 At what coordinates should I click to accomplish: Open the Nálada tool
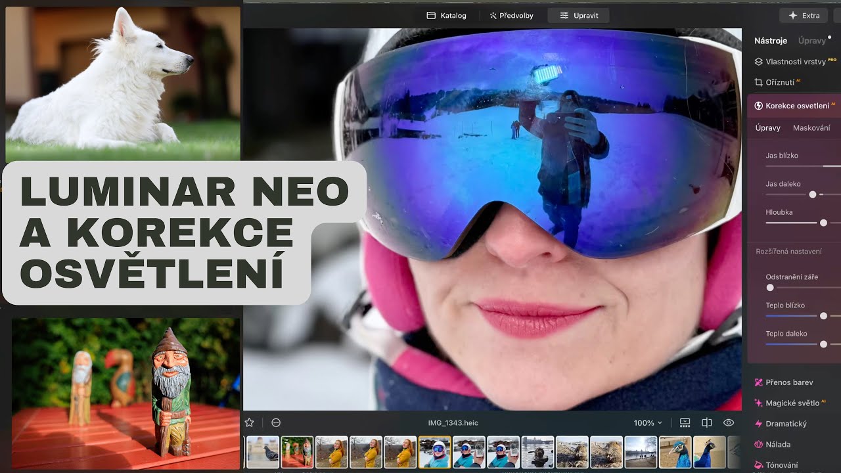point(773,444)
